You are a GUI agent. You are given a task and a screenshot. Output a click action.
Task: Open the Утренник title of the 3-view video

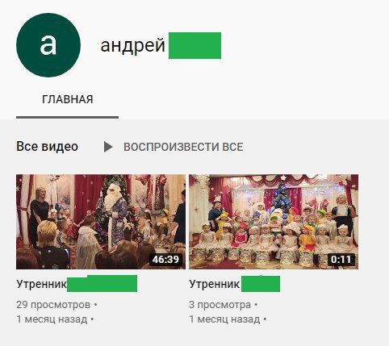214,284
